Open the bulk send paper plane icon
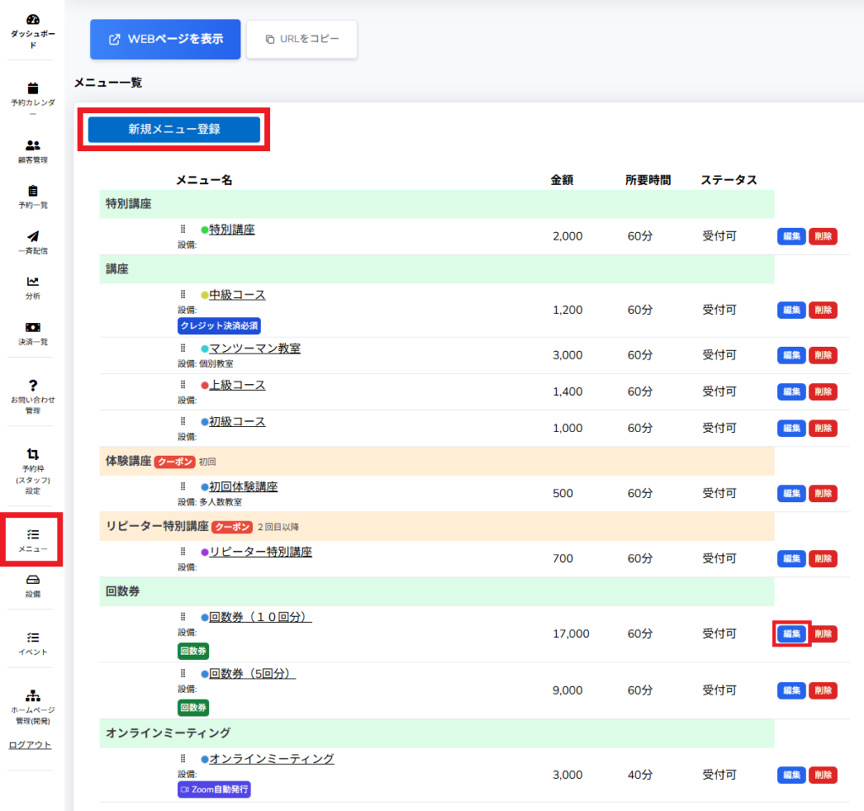This screenshot has width=864, height=811. (33, 236)
